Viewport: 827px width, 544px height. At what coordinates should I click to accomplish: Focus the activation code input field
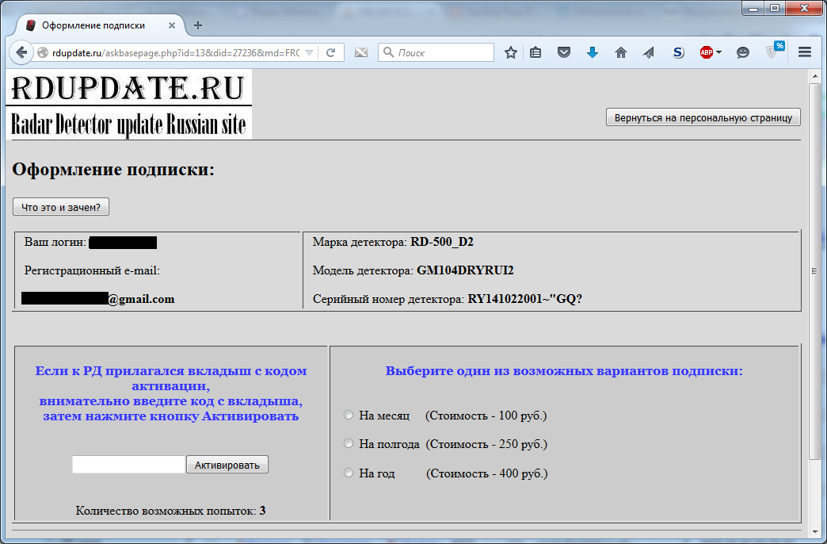tap(128, 465)
